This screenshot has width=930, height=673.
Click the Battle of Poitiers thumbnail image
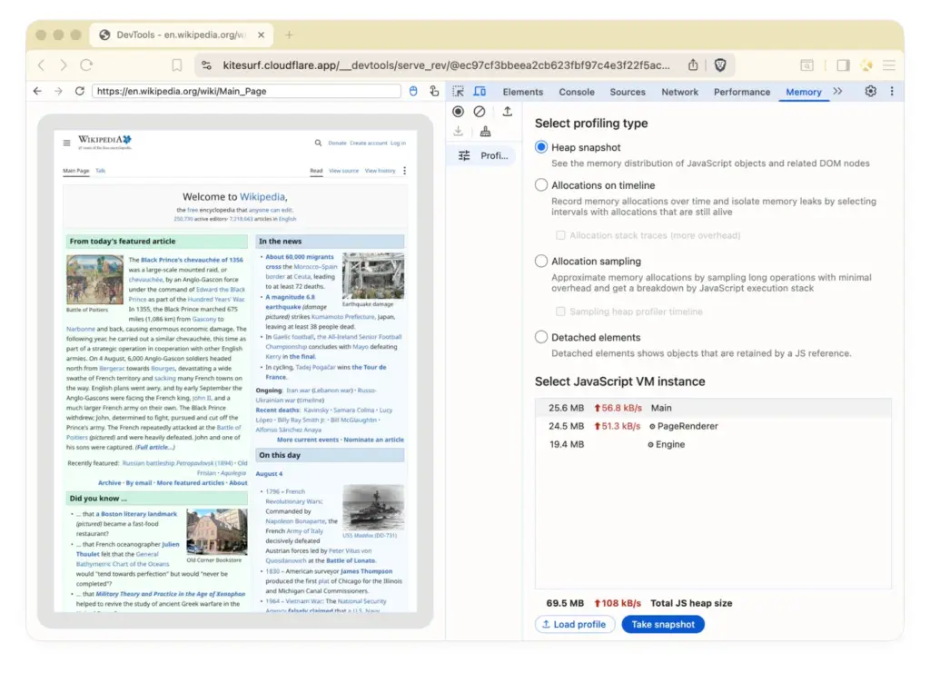pyautogui.click(x=94, y=280)
